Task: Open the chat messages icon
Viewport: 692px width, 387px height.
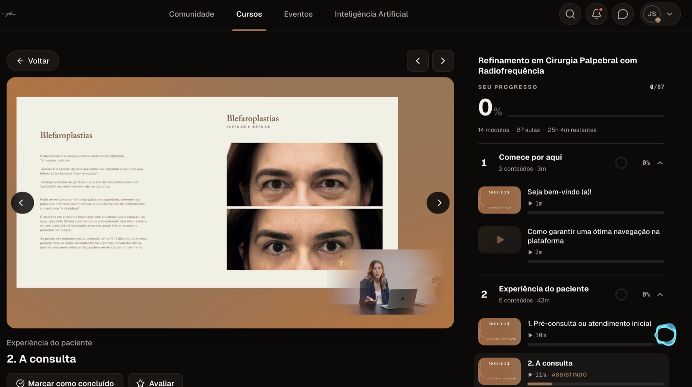Action: click(622, 14)
